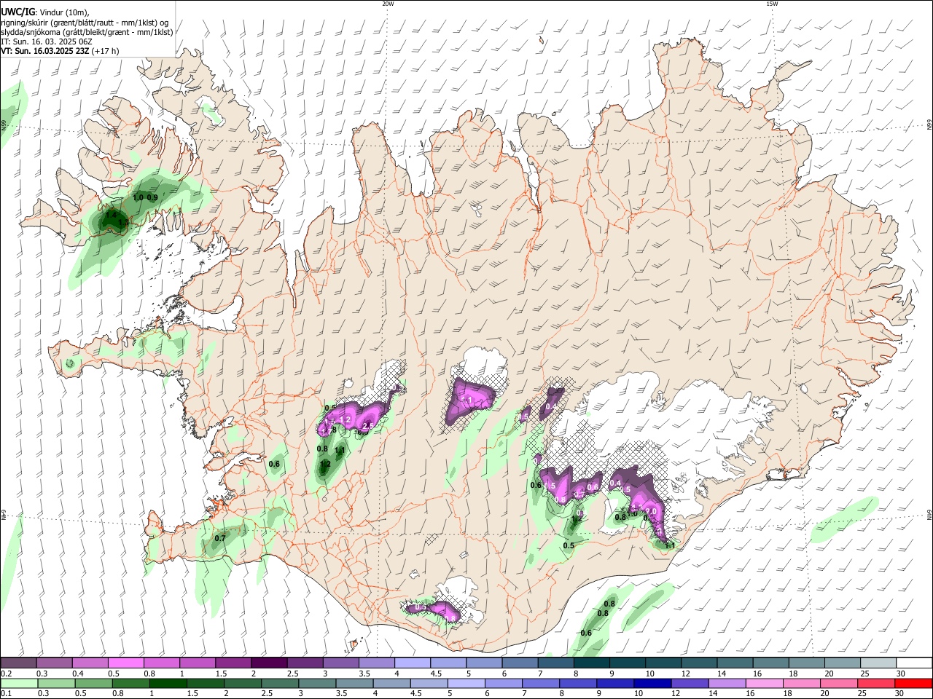
Task: Click the '(+17 h)' forecast offset
Action: tap(106, 51)
